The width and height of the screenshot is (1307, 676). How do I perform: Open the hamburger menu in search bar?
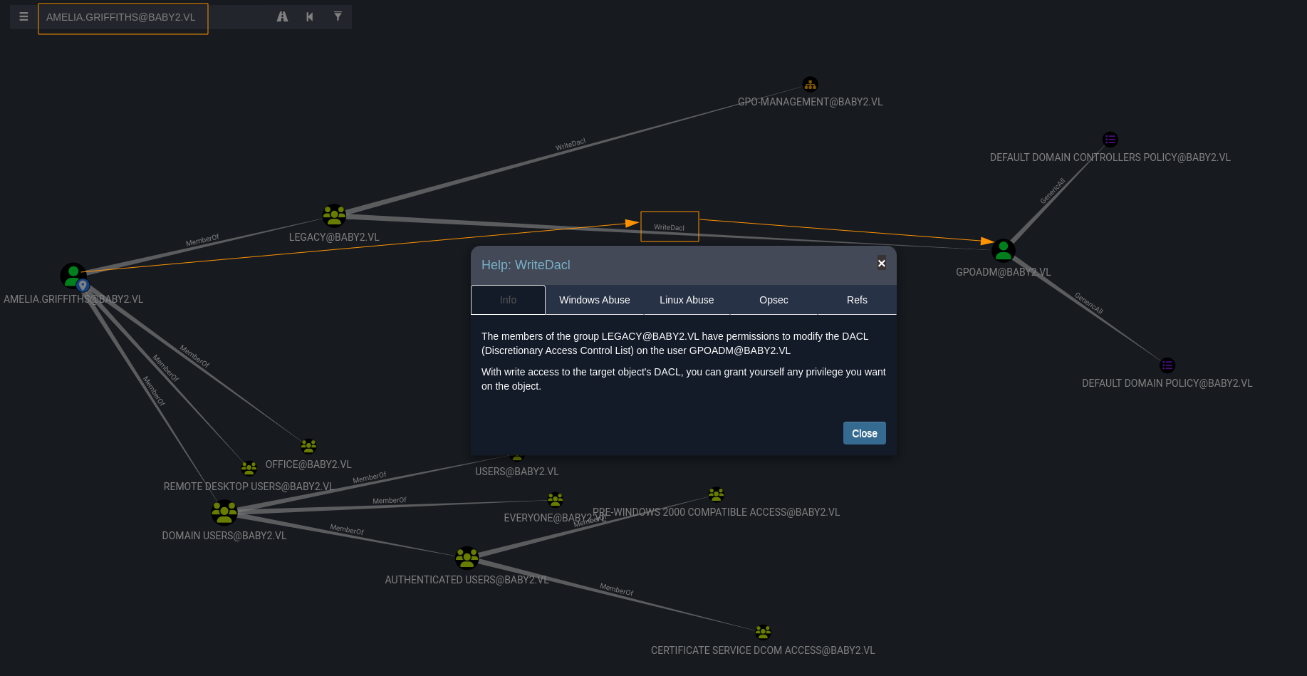tap(24, 17)
